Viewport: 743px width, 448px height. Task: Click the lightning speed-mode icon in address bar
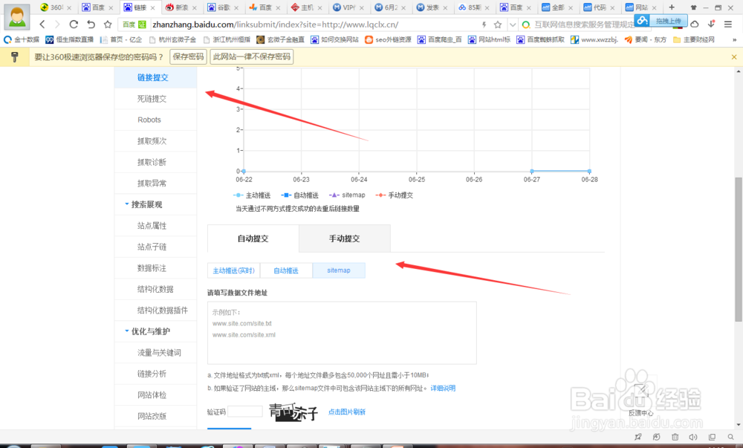pyautogui.click(x=484, y=25)
